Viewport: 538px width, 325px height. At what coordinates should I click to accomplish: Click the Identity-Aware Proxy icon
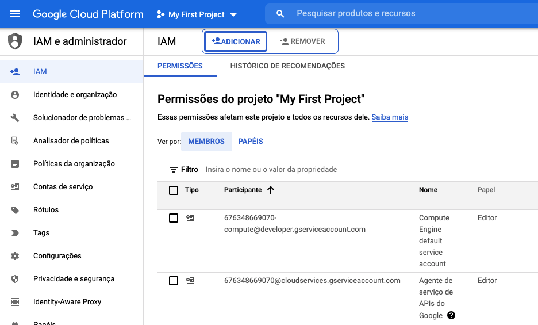[x=15, y=302]
